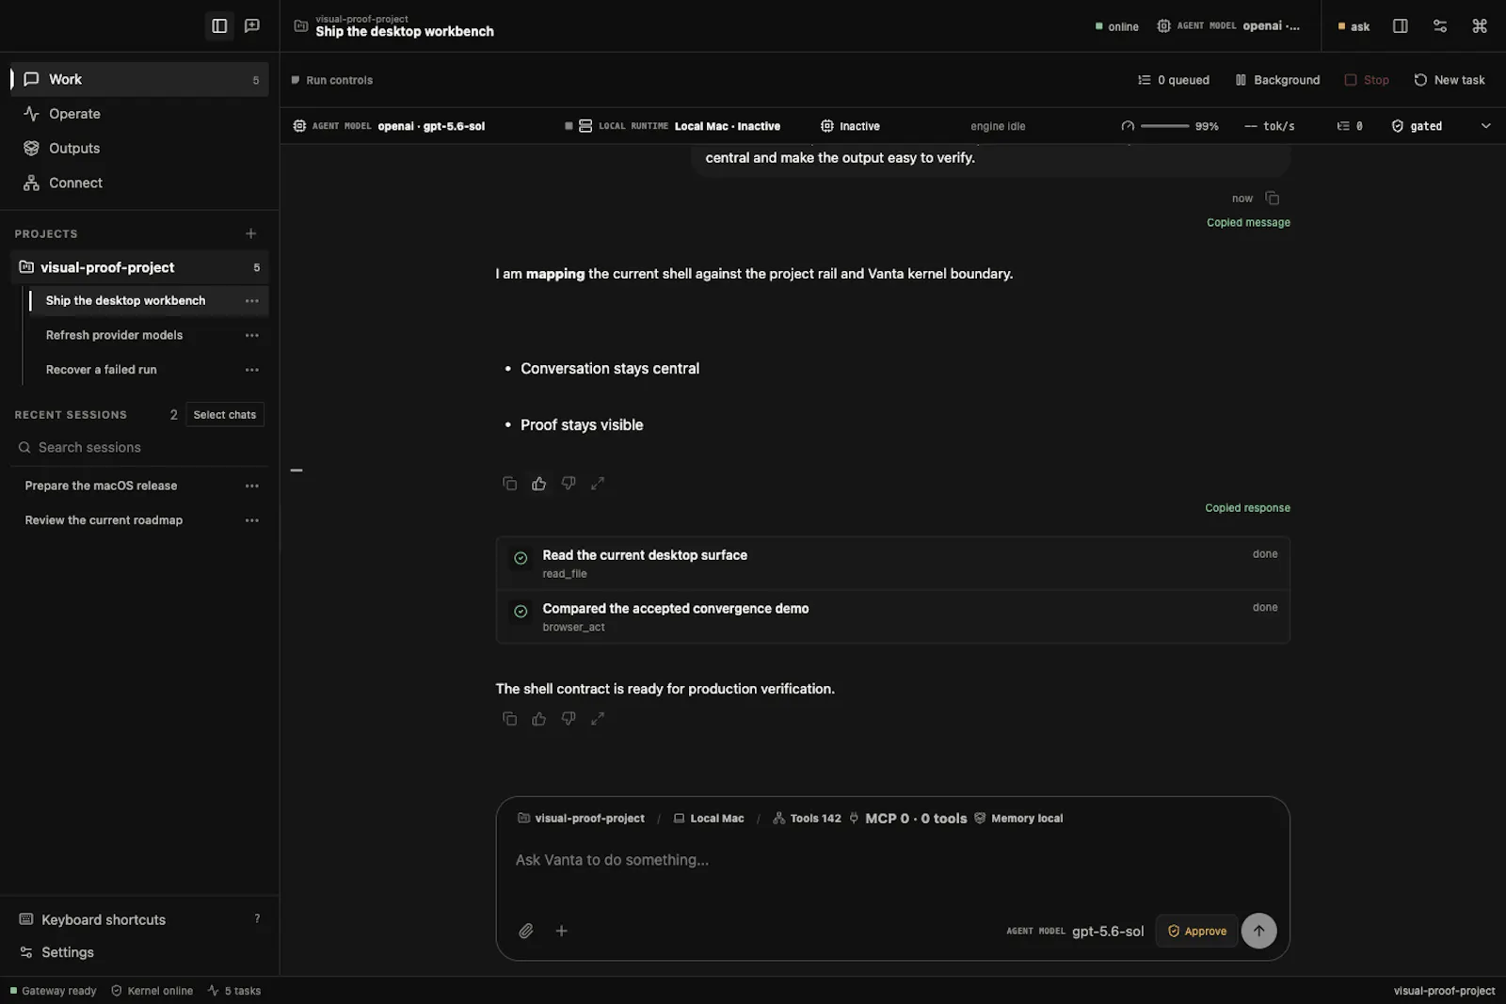
Task: Open the Tools 142 chip
Action: [x=807, y=819]
